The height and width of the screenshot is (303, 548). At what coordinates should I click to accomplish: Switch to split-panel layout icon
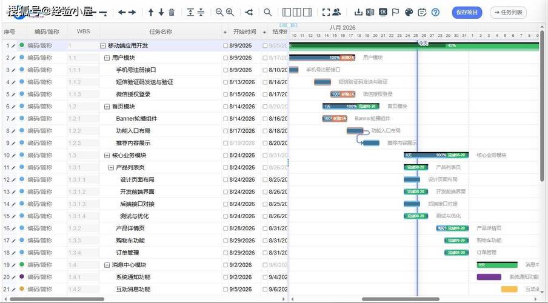coord(296,12)
